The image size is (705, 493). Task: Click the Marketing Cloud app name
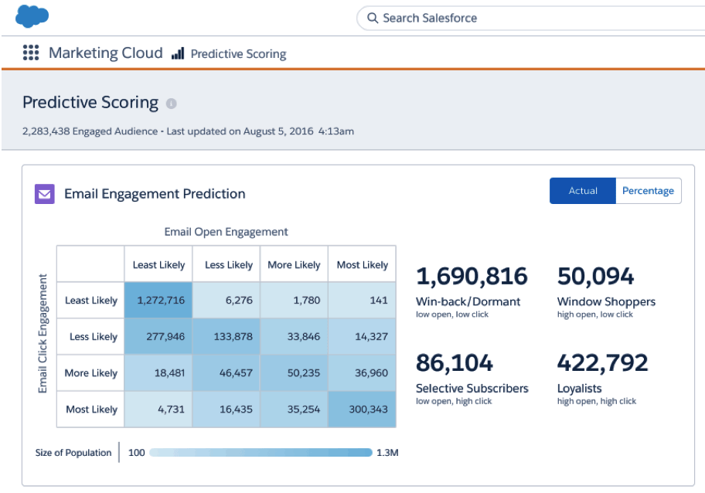coord(105,53)
